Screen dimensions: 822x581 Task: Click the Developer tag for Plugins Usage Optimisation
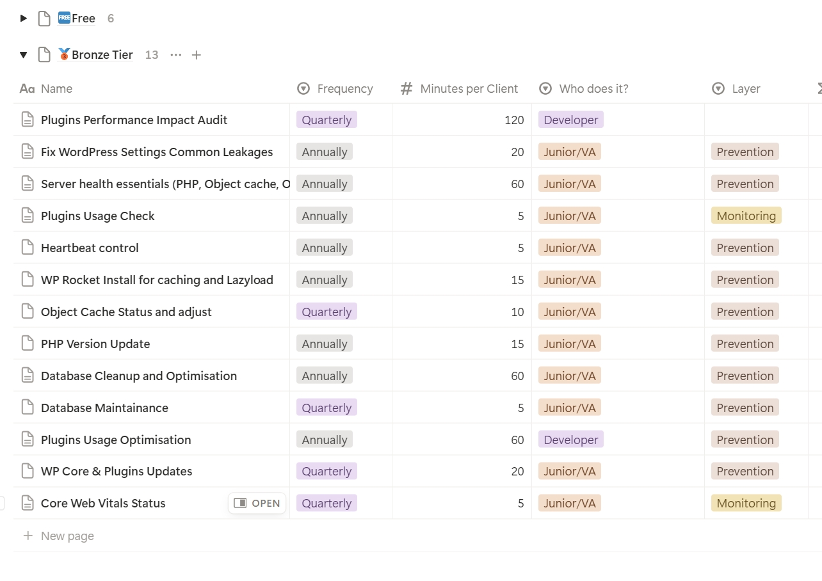(570, 440)
